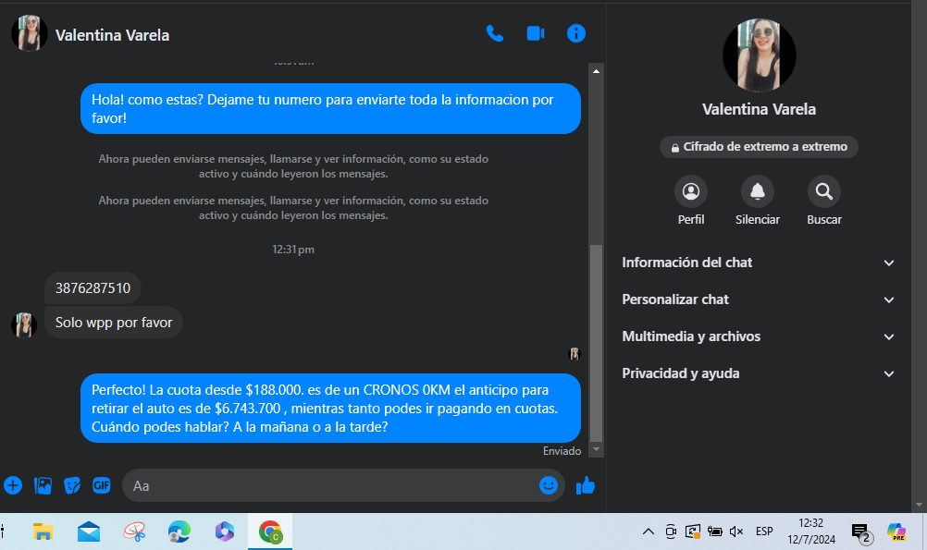
Task: Open more actions plus icon in composer
Action: [13, 485]
